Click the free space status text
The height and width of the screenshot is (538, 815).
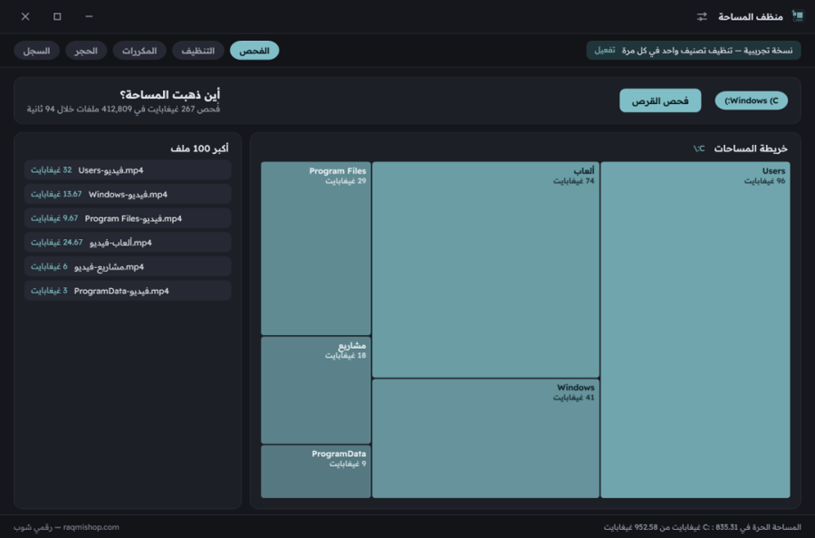point(702,527)
